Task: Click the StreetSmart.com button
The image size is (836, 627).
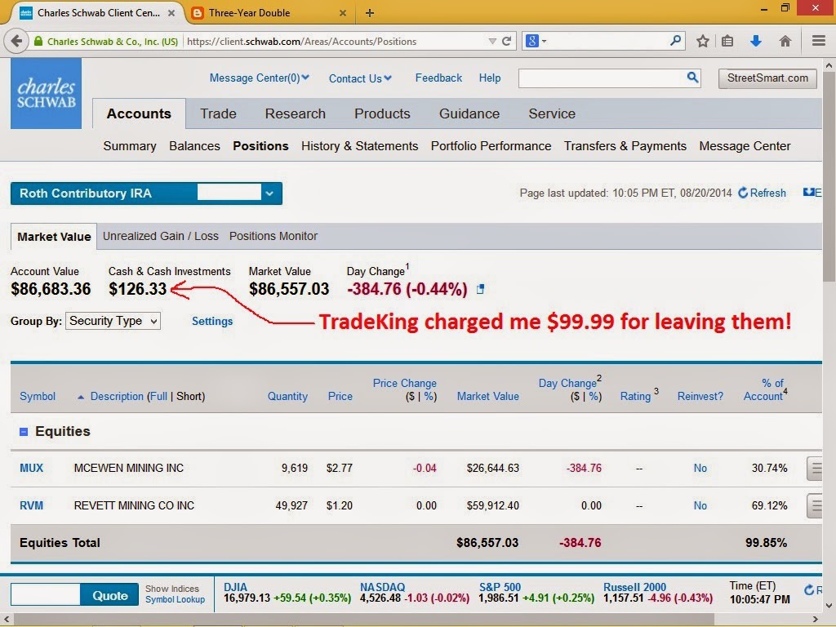Action: 767,78
